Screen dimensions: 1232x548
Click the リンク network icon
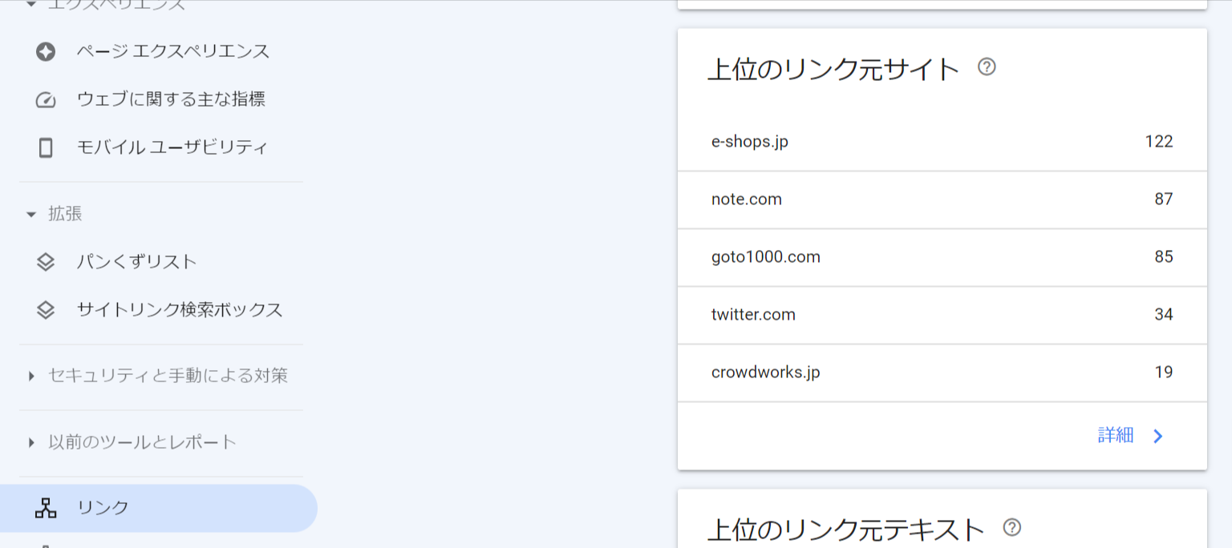[46, 508]
